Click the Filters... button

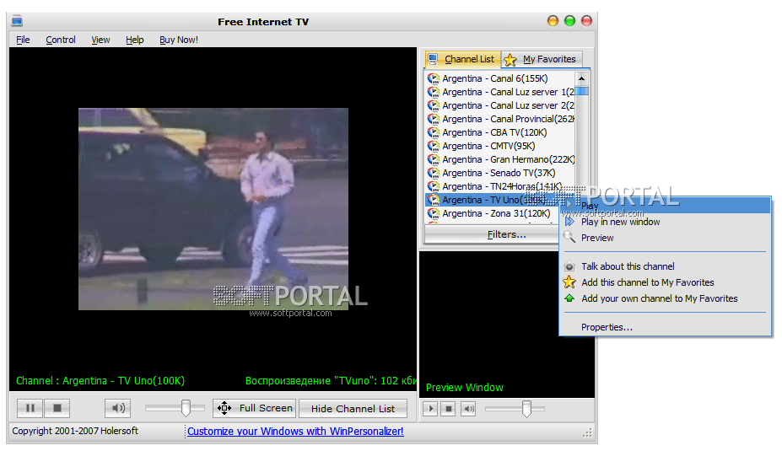coord(506,234)
